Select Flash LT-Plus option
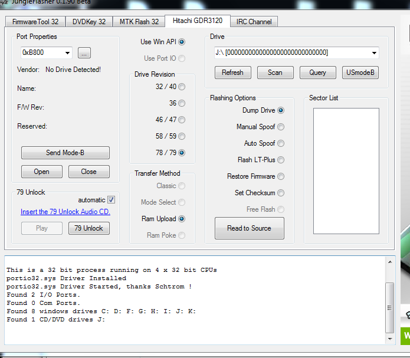 pyautogui.click(x=281, y=160)
